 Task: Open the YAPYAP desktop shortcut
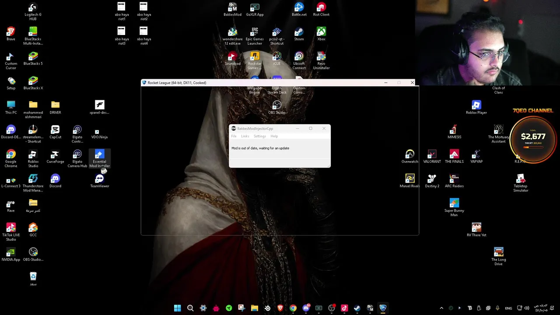point(476,157)
